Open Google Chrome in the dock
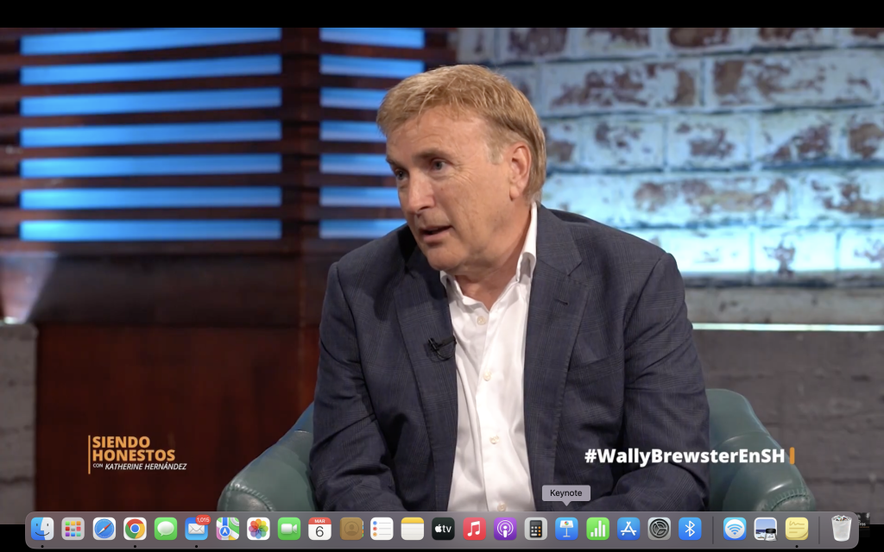Screen dimensions: 884x552 [x=135, y=529]
